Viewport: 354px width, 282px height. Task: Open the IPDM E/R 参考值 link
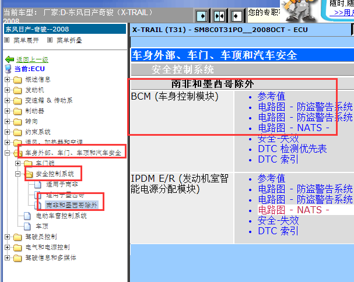pyautogui.click(x=271, y=179)
